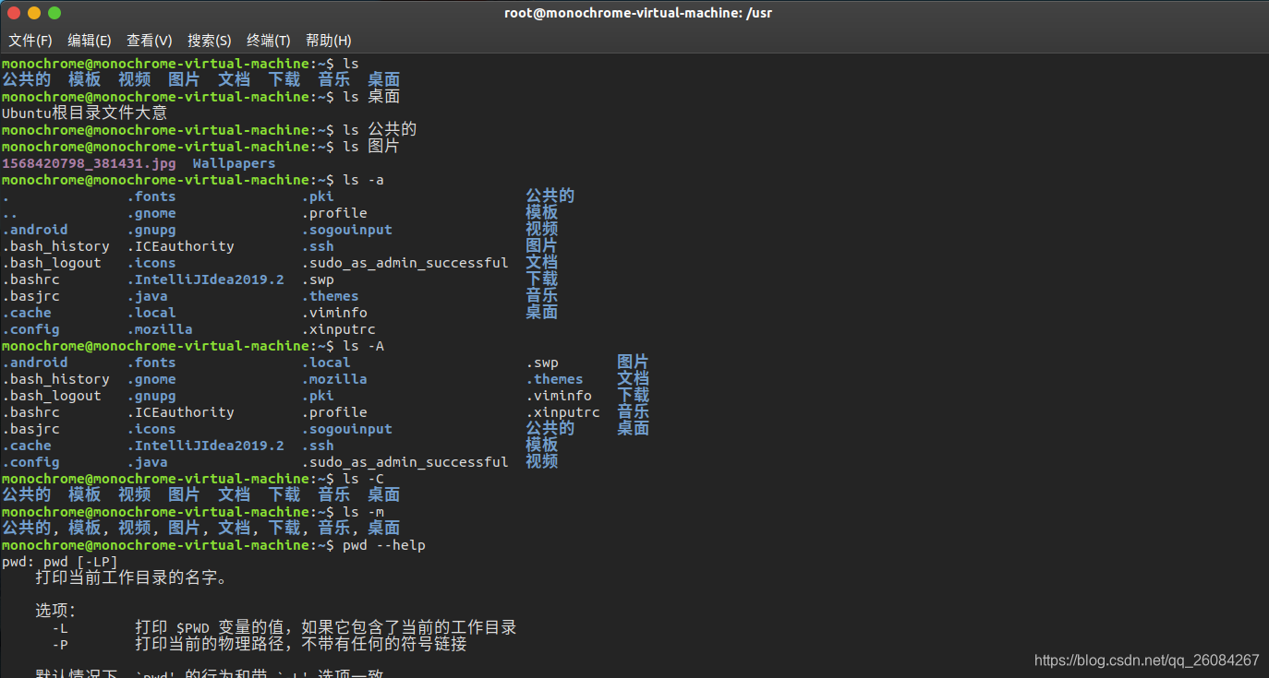Click the 'ls 公共的' command text
Image resolution: width=1269 pixels, height=678 pixels.
pos(380,130)
